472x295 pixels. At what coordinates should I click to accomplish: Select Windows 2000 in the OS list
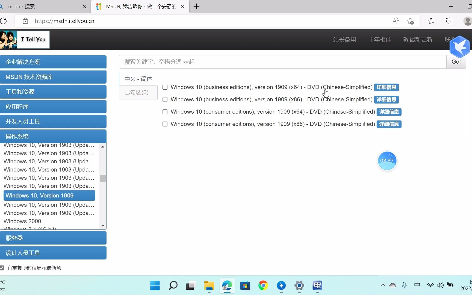[22, 221]
